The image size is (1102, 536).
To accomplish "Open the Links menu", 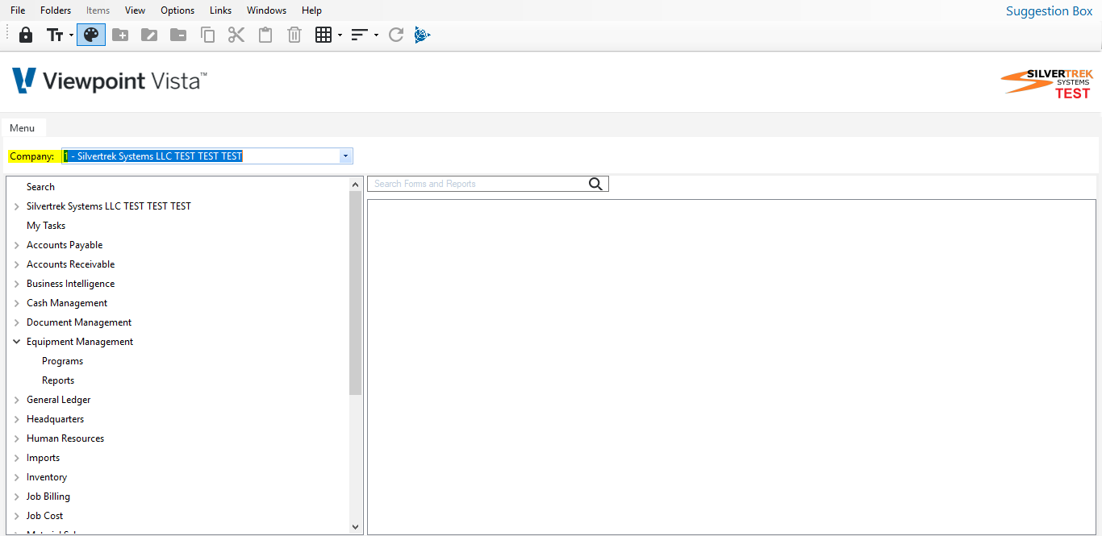I will click(220, 10).
